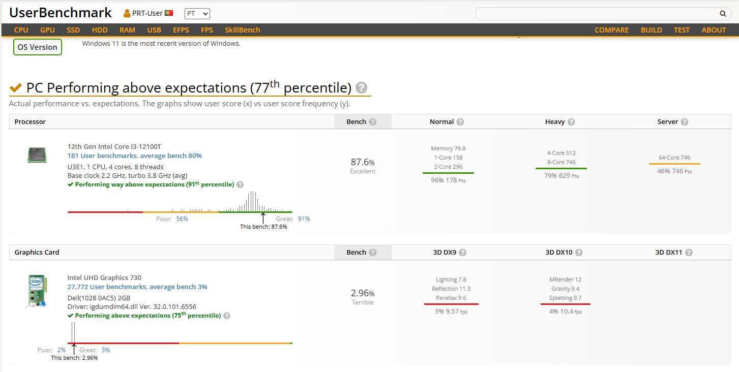Open the SSD menu
739x372 pixels.
point(73,30)
